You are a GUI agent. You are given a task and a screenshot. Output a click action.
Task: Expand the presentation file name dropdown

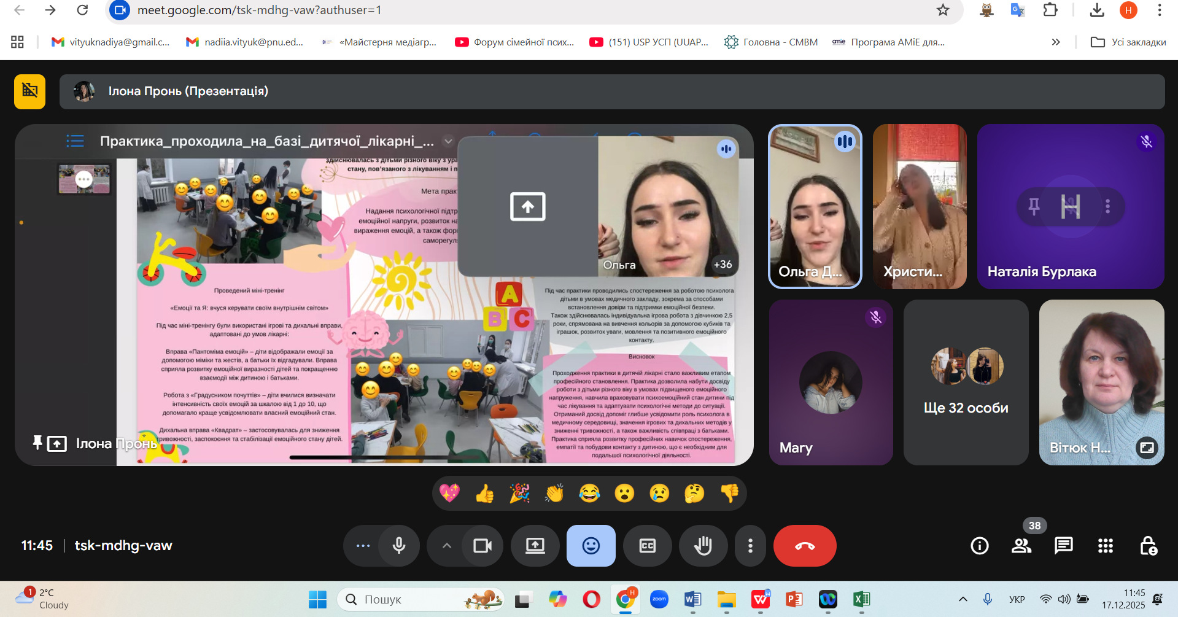[x=448, y=141]
